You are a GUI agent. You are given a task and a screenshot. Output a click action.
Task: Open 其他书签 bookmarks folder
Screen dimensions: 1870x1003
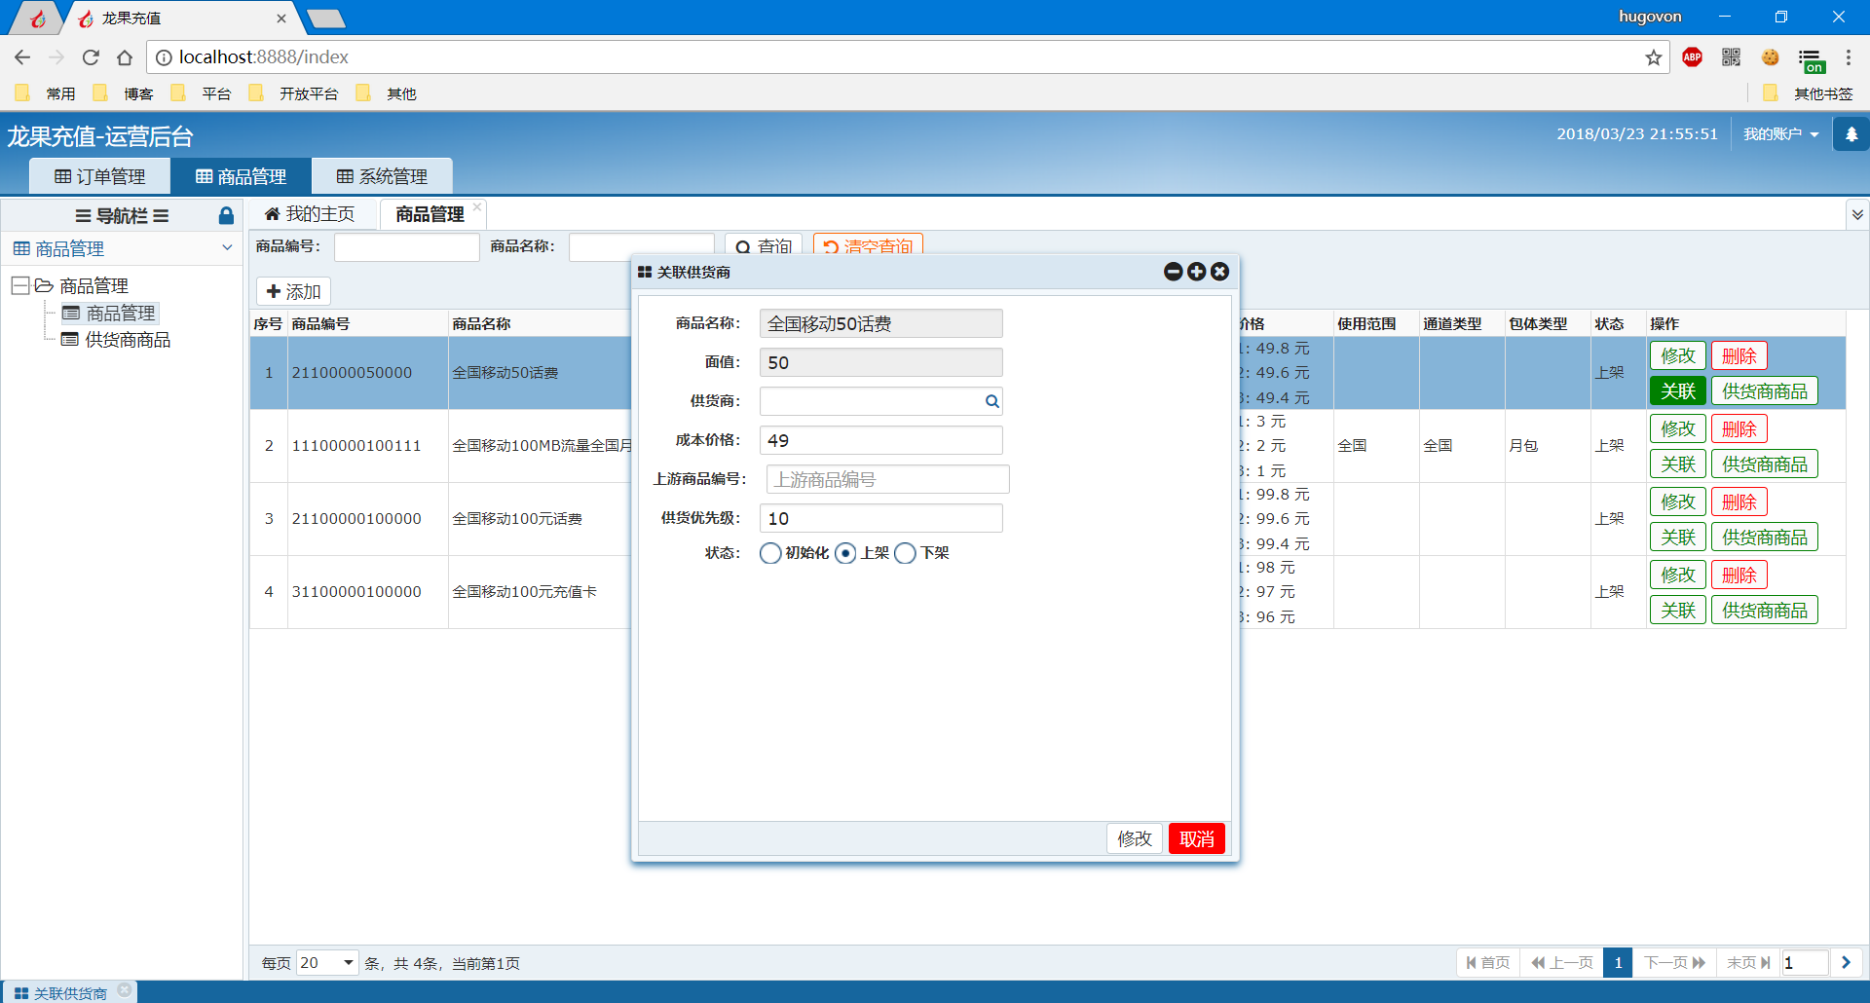[x=1808, y=93]
